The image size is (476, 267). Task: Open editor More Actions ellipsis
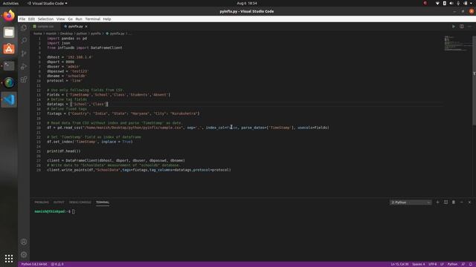(x=469, y=27)
